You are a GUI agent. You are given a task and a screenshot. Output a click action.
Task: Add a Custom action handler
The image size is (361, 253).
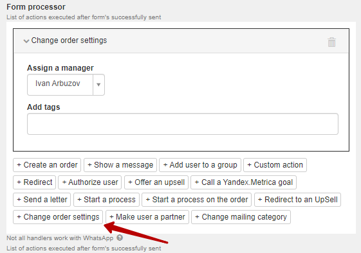275,165
